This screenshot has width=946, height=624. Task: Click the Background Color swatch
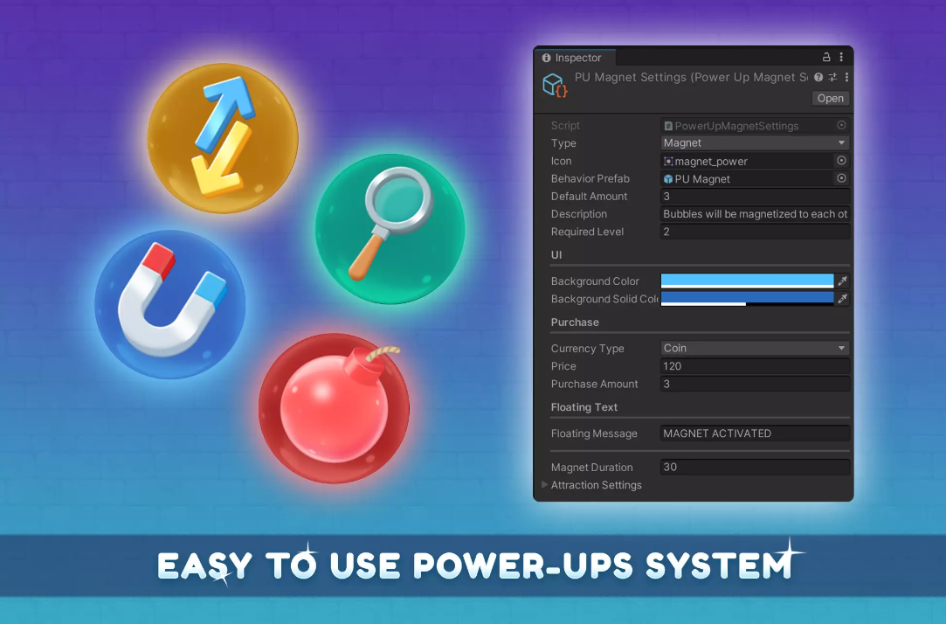(x=747, y=281)
